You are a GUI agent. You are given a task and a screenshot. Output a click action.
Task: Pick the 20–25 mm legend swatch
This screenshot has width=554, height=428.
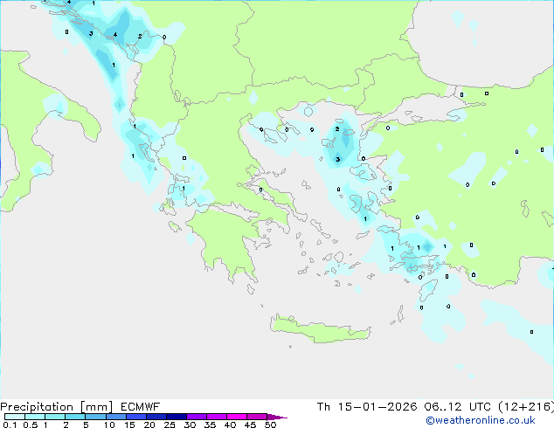tap(156, 417)
